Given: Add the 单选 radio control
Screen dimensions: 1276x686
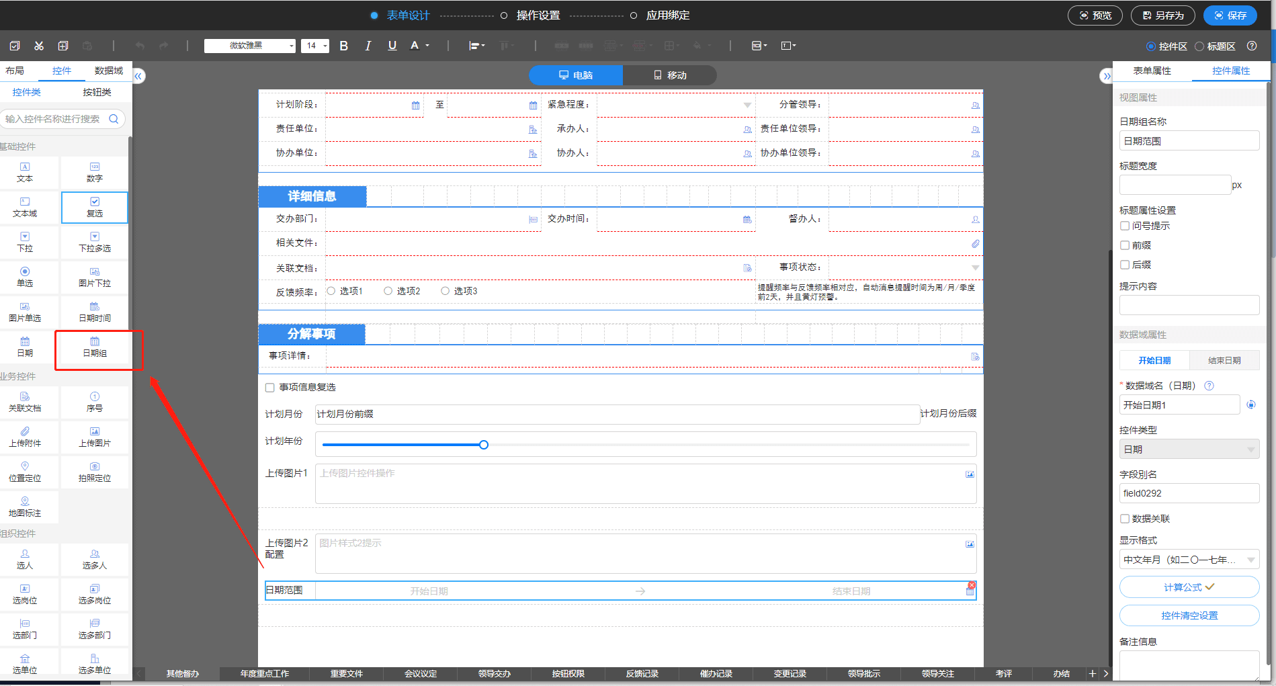Looking at the screenshot, I should click(25, 277).
